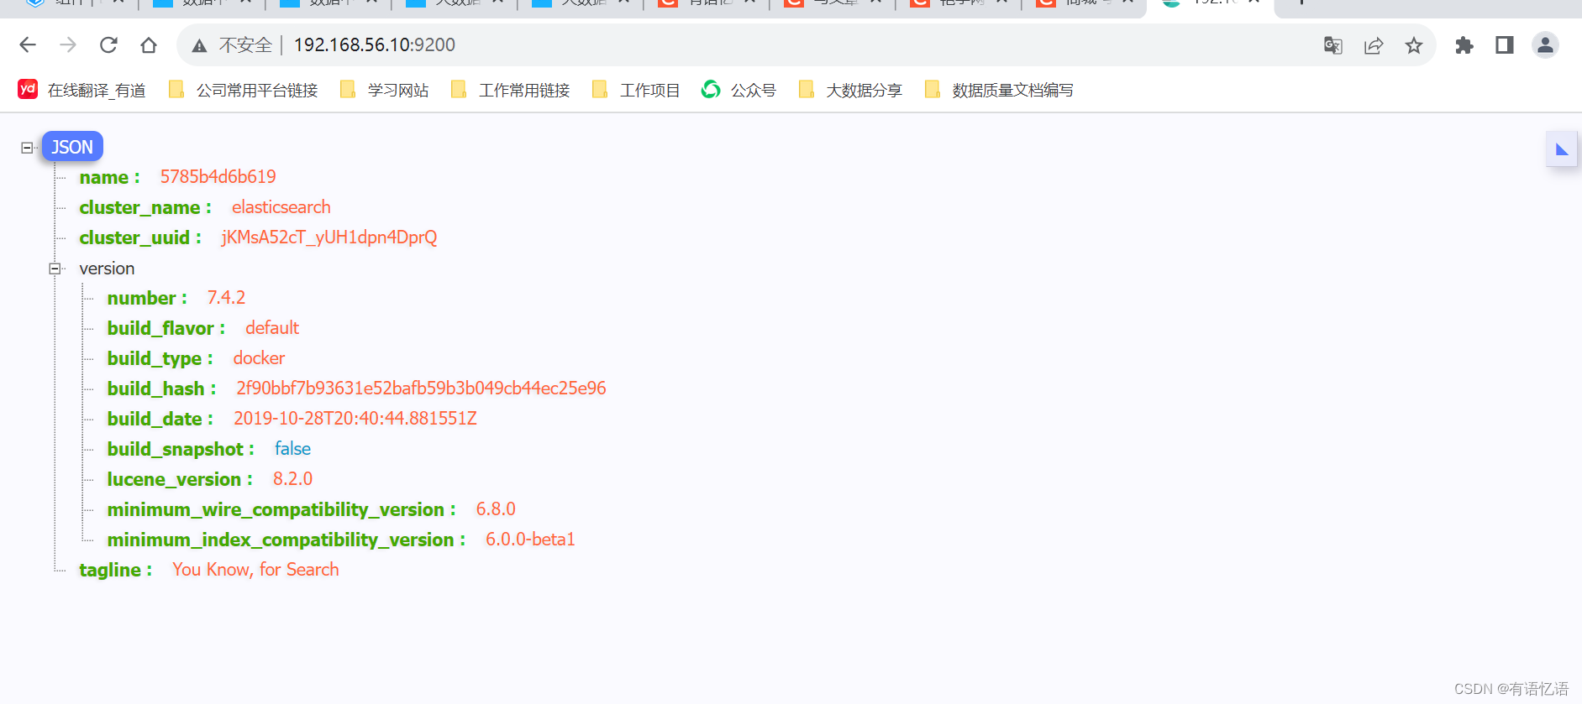The height and width of the screenshot is (704, 1582).
Task: Click the value jKMsA52cT_yUH1dpn4DprQ
Action: tap(329, 237)
